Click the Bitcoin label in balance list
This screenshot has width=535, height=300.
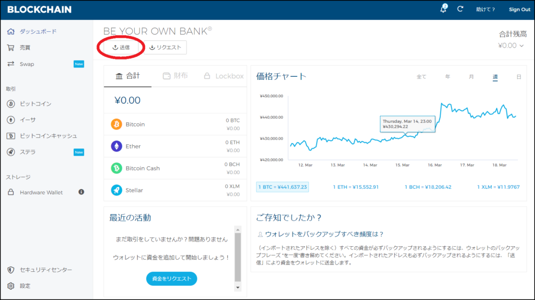135,124
